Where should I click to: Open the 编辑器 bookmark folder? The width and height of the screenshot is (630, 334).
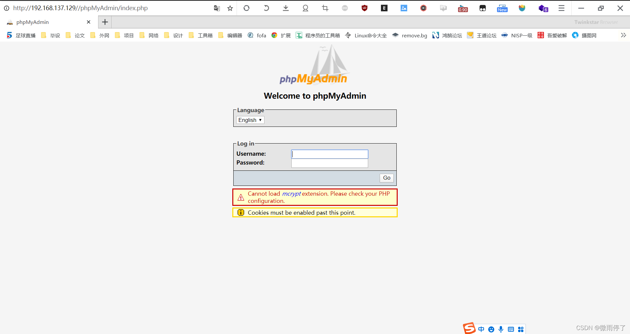click(230, 35)
